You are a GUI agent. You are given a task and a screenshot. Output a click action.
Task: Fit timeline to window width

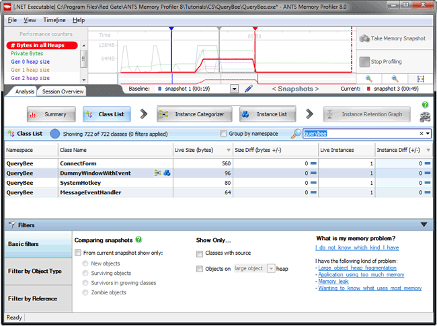[421, 79]
